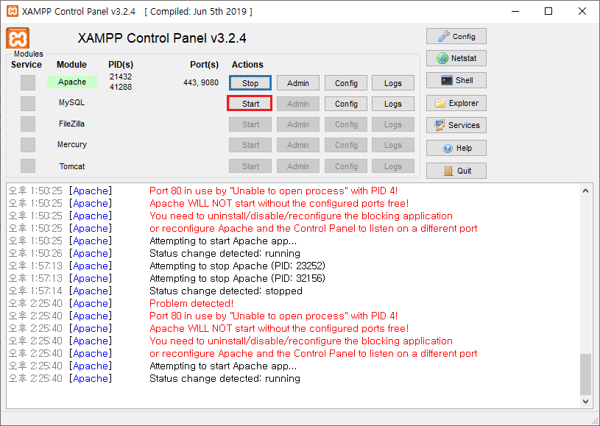Click Apache PID 41288
Image resolution: width=600 pixels, height=426 pixels.
pyautogui.click(x=121, y=87)
